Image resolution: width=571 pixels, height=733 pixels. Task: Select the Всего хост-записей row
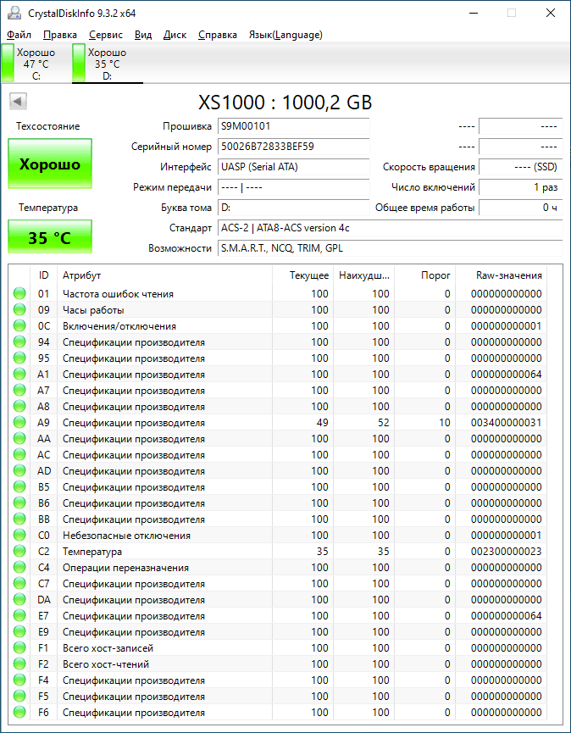click(278, 648)
